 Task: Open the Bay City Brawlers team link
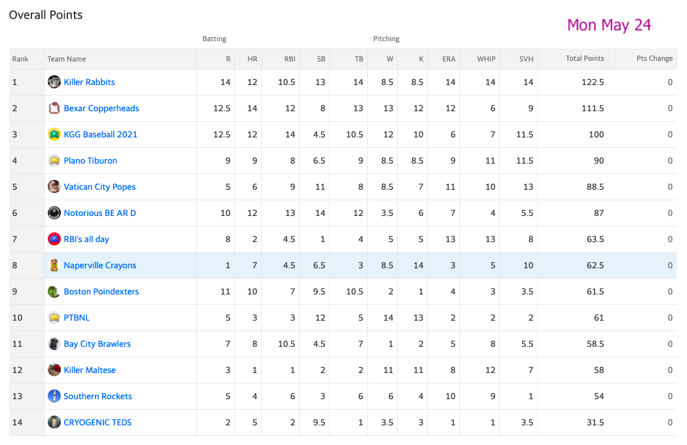click(x=97, y=344)
